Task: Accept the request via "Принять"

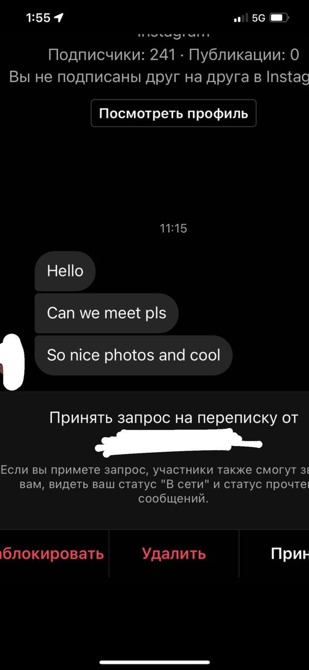Action: tap(290, 553)
